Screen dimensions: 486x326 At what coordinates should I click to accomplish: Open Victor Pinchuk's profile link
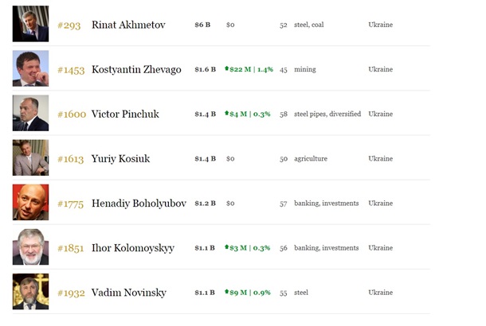pyautogui.click(x=125, y=114)
